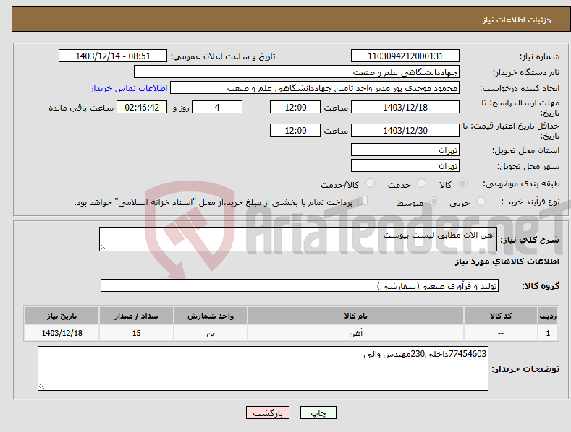
Task: Click the ردیف column header
Action: pos(548,316)
